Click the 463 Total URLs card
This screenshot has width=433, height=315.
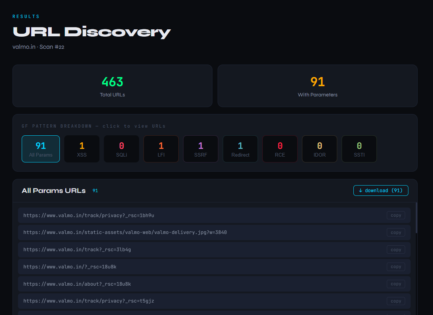tap(112, 86)
